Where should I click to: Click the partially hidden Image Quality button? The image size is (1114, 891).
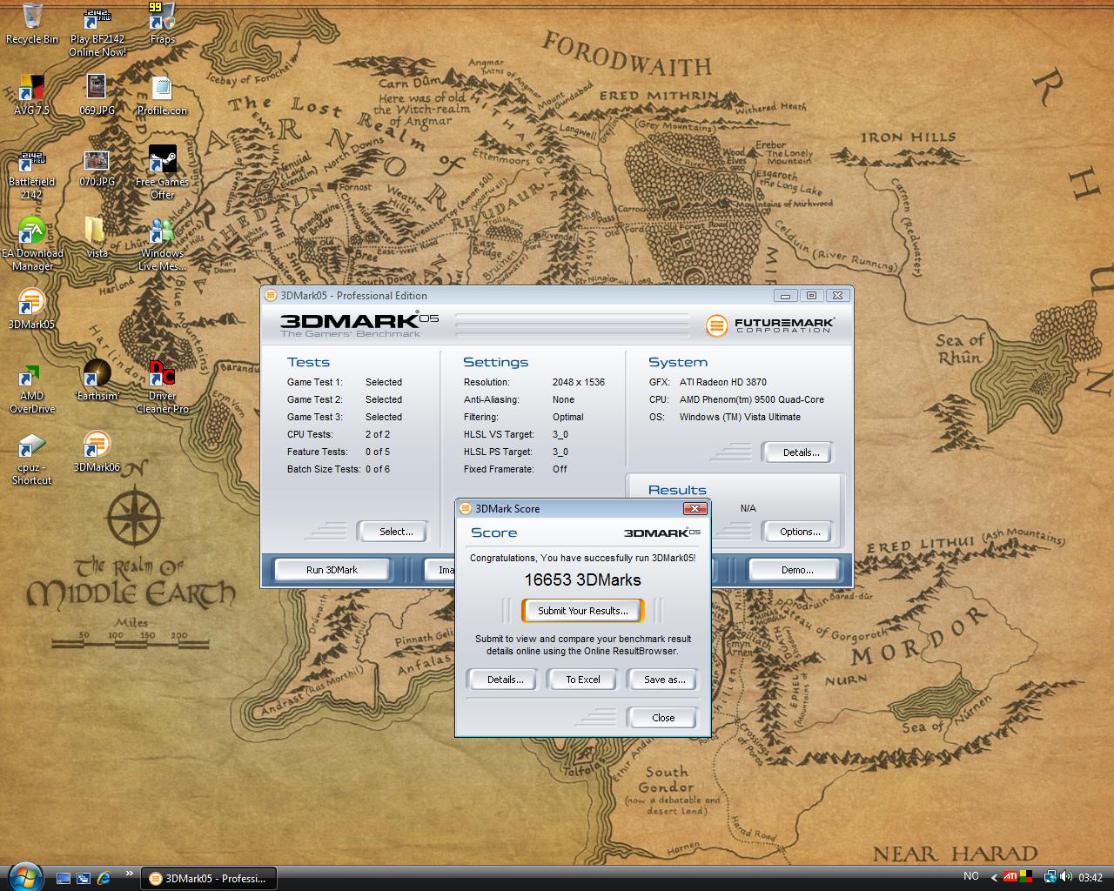point(440,570)
